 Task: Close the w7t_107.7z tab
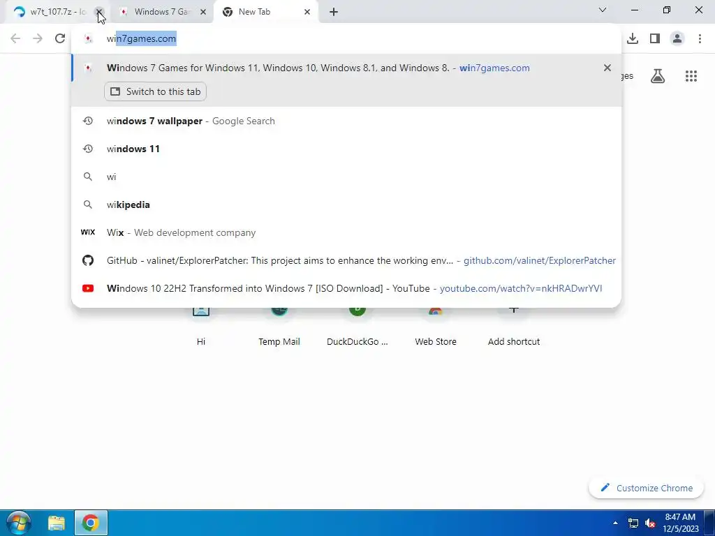pyautogui.click(x=99, y=12)
